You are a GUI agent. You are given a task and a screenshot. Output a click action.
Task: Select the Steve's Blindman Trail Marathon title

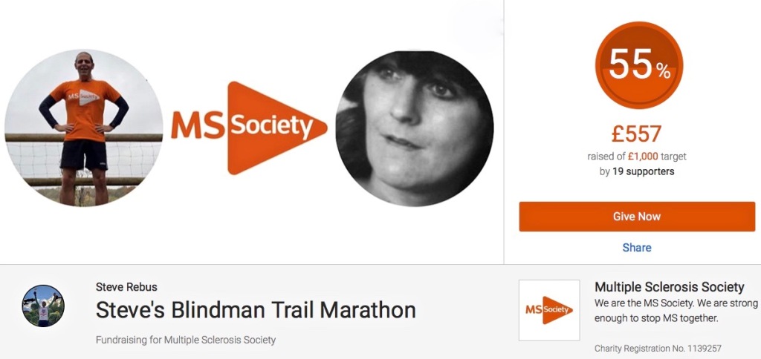256,310
